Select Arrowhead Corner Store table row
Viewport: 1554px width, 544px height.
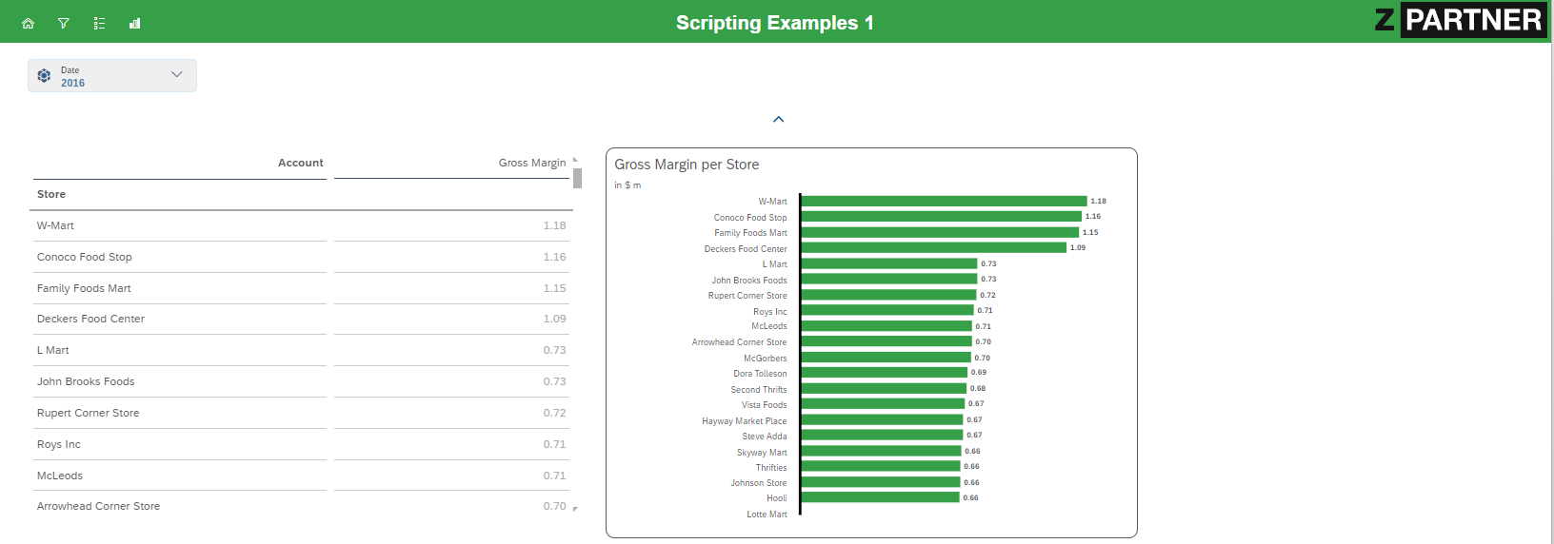[302, 506]
